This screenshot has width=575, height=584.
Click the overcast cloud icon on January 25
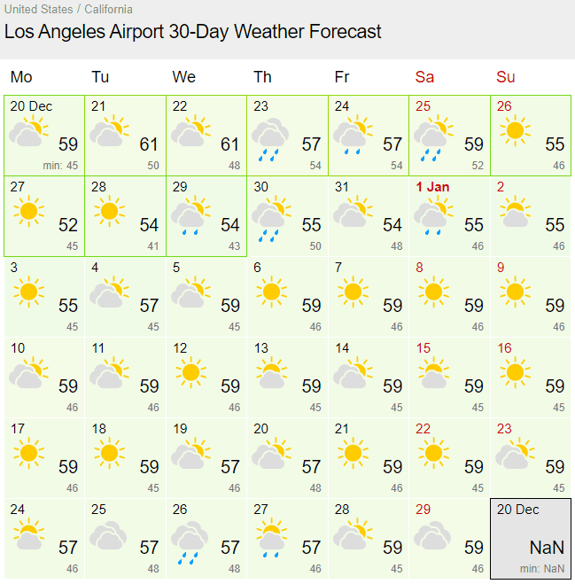coord(108,535)
